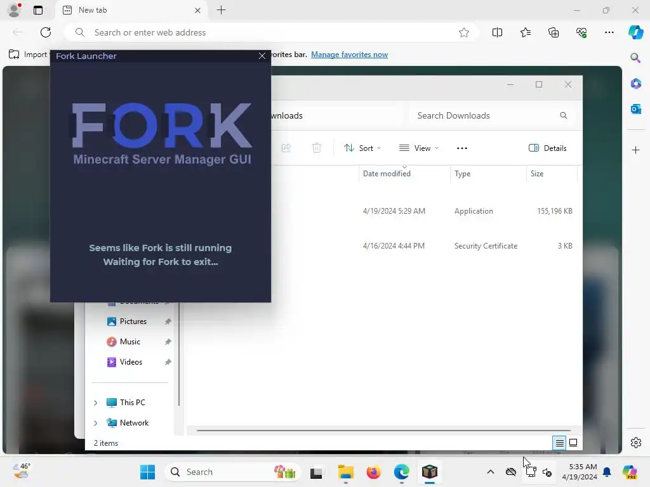Show hidden system tray icons
The image size is (650, 487).
(x=491, y=472)
